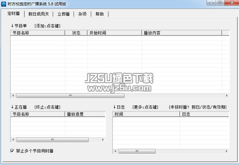
Task: Click the app icon in the title bar
Action: click(x=4, y=4)
